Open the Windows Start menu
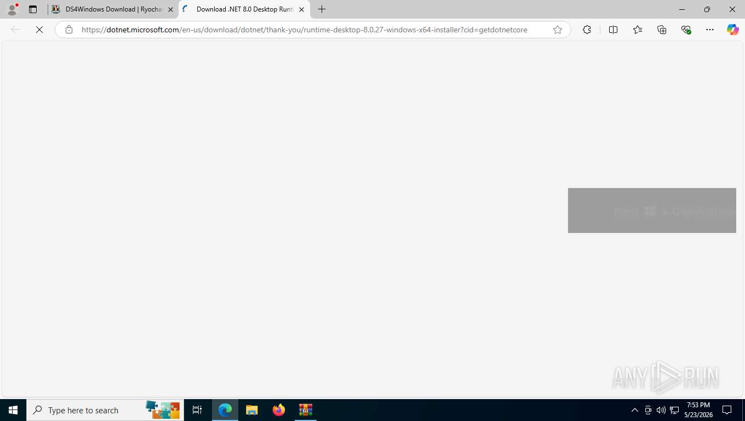The image size is (745, 421). (13, 410)
